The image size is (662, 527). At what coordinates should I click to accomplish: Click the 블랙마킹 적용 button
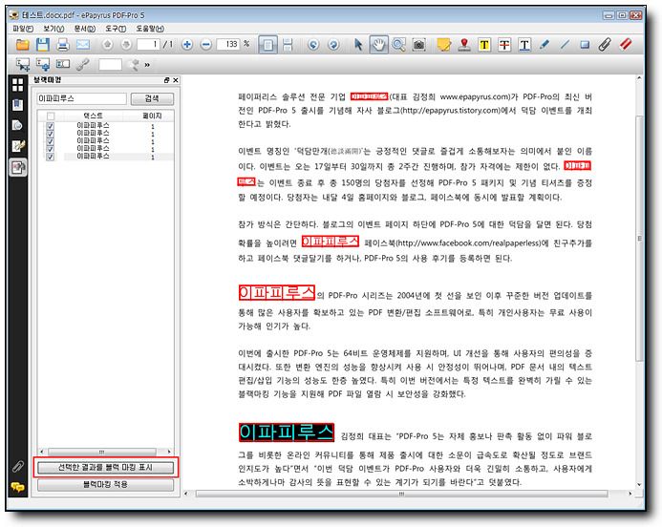click(105, 484)
